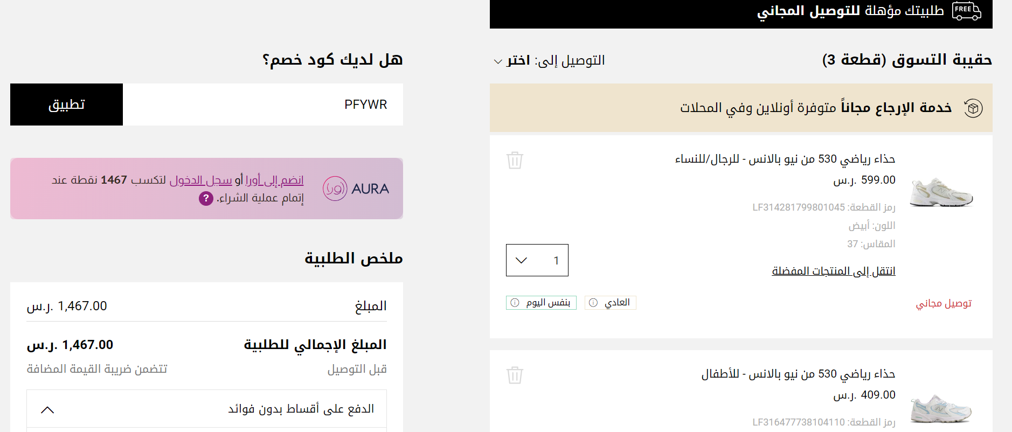Open product title حذاء رياضي 530 للأطفال
Screen dimensions: 1012x432
tap(798, 374)
